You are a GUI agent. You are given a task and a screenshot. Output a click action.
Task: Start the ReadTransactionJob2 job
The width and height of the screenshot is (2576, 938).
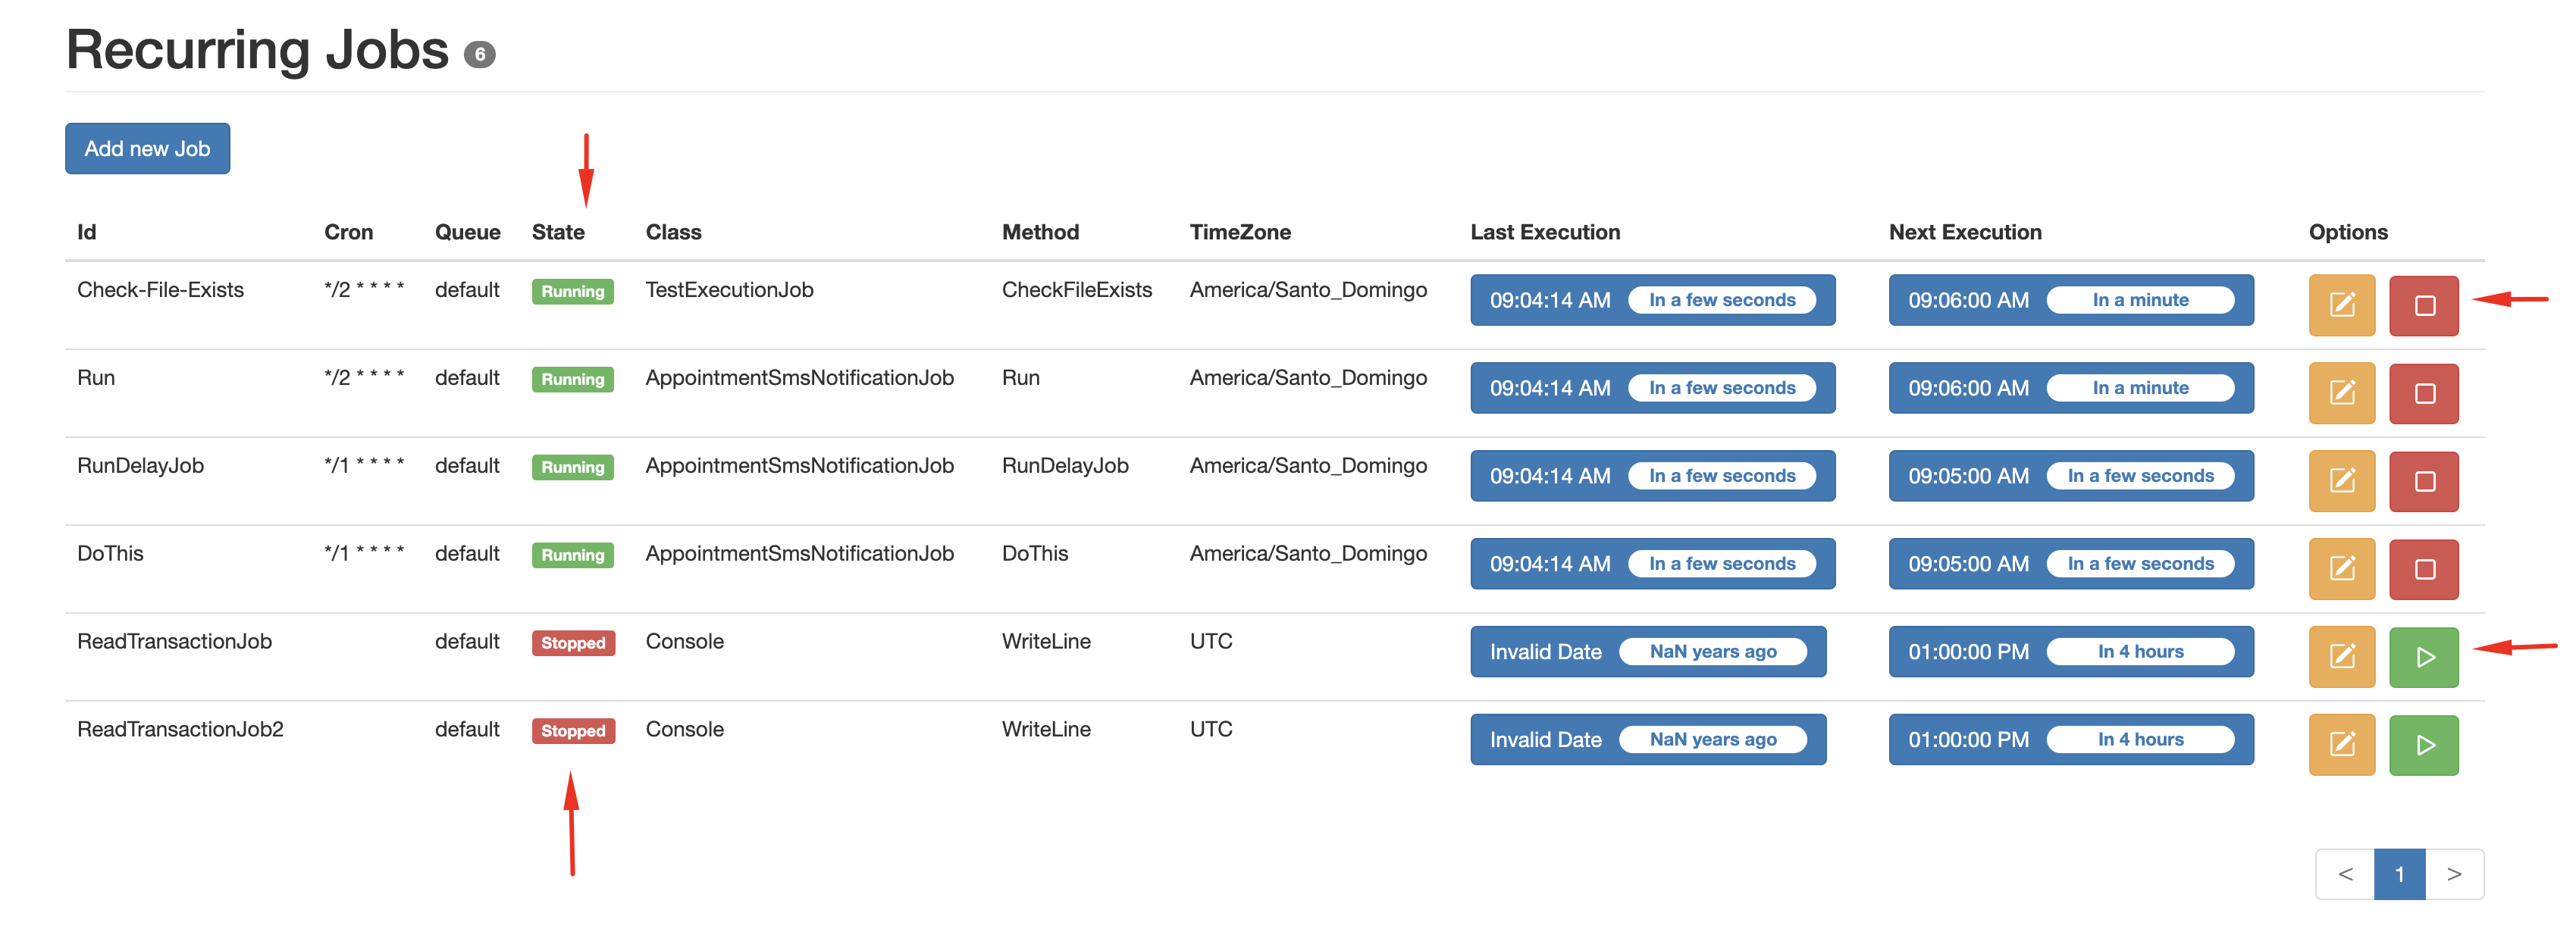click(2423, 744)
